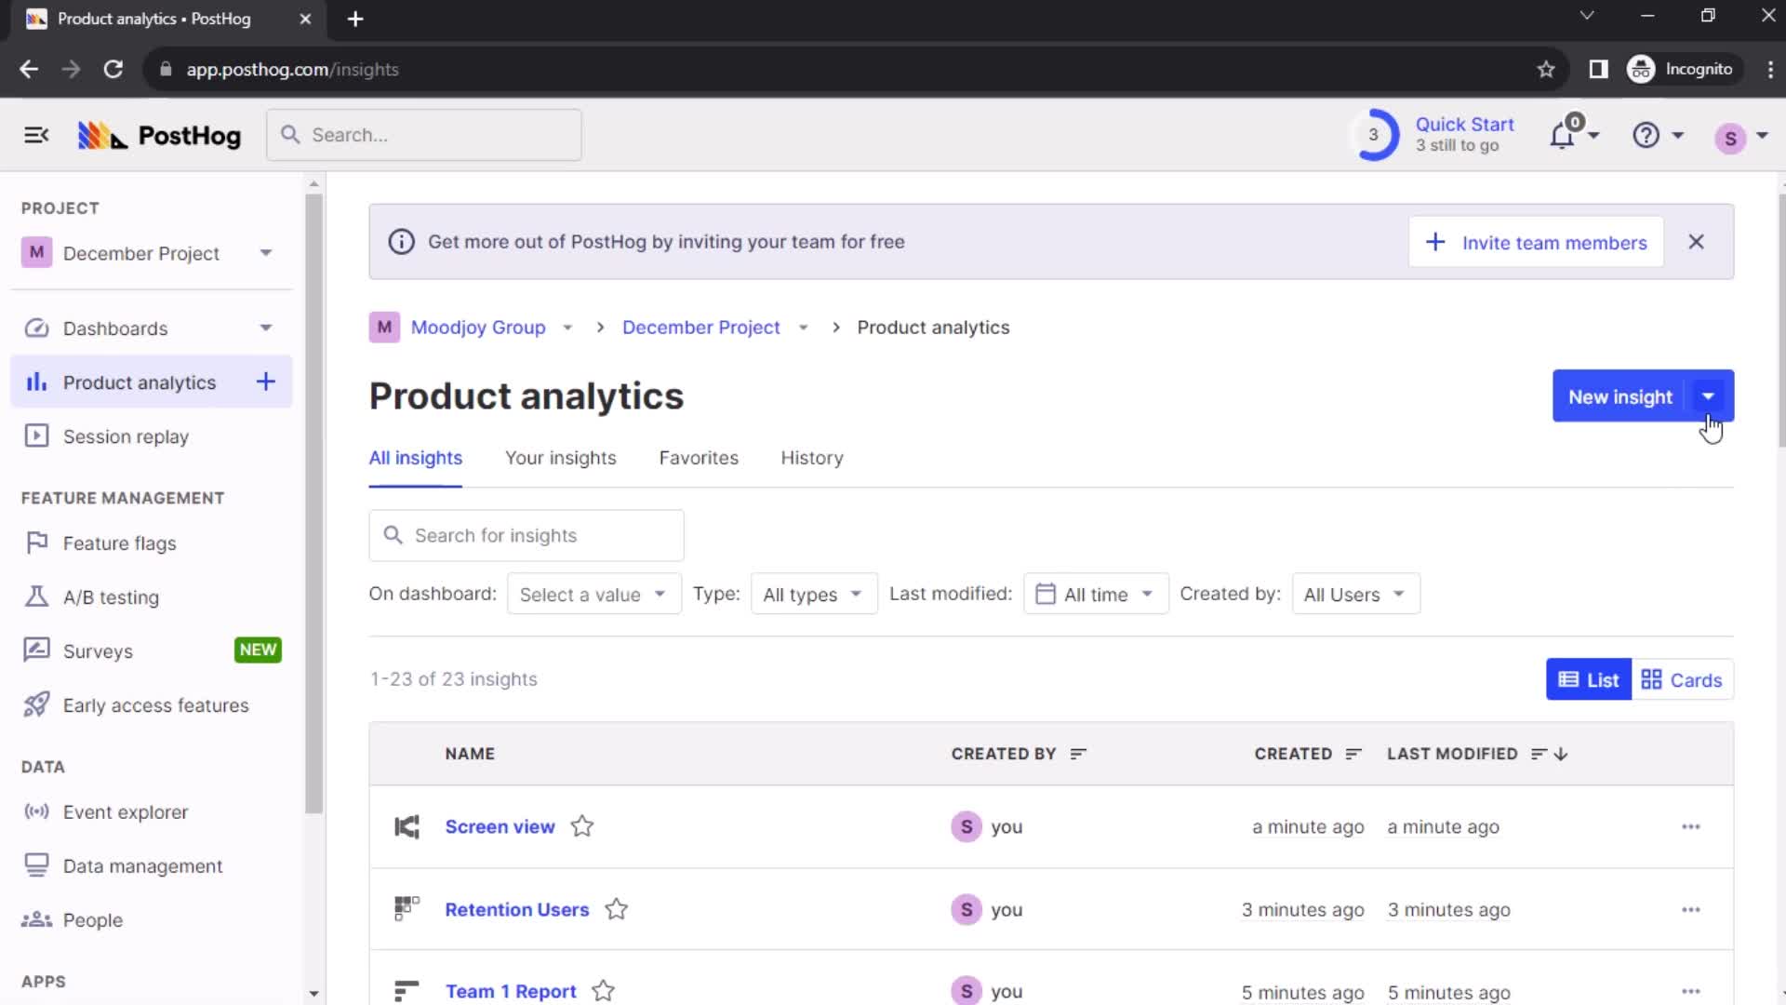Click the Screen view insight type icon
Screen dimensions: 1786x1005
[407, 826]
